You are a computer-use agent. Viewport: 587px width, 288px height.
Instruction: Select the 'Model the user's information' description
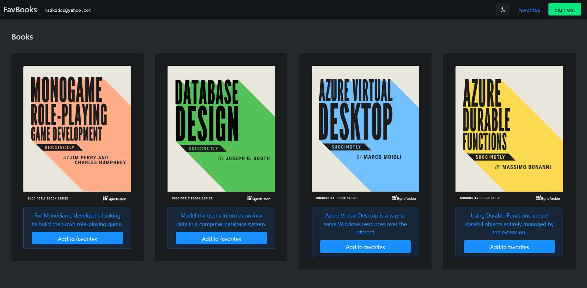[221, 220]
